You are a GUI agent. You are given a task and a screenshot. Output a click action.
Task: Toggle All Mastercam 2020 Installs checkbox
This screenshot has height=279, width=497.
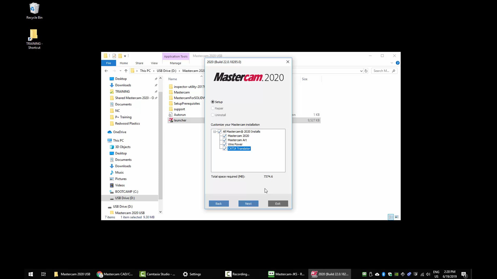tap(220, 131)
